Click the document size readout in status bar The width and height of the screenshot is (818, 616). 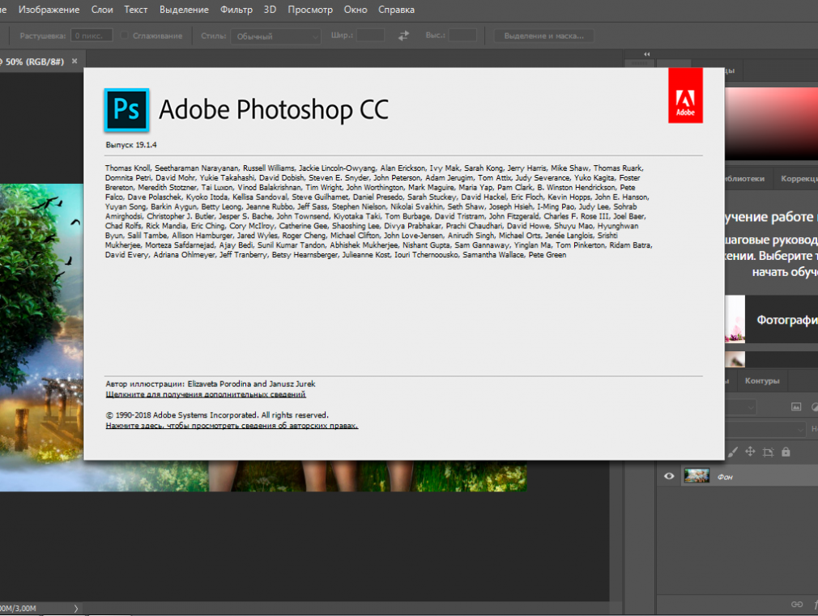coord(19,608)
